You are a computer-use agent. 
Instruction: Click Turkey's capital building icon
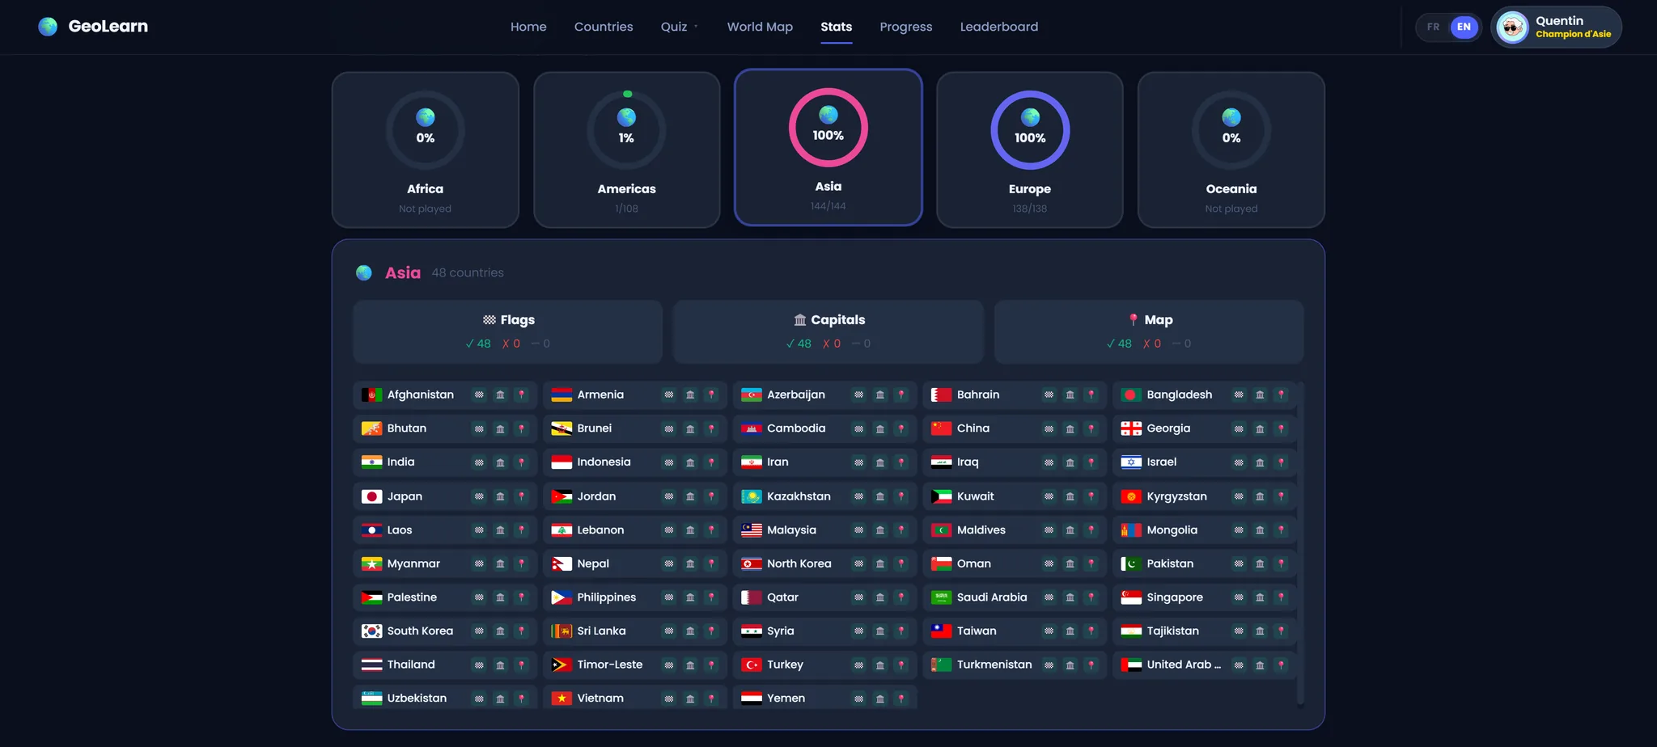[x=880, y=665]
